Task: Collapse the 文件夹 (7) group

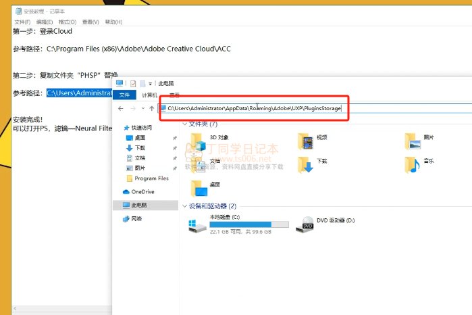Action: coord(184,124)
